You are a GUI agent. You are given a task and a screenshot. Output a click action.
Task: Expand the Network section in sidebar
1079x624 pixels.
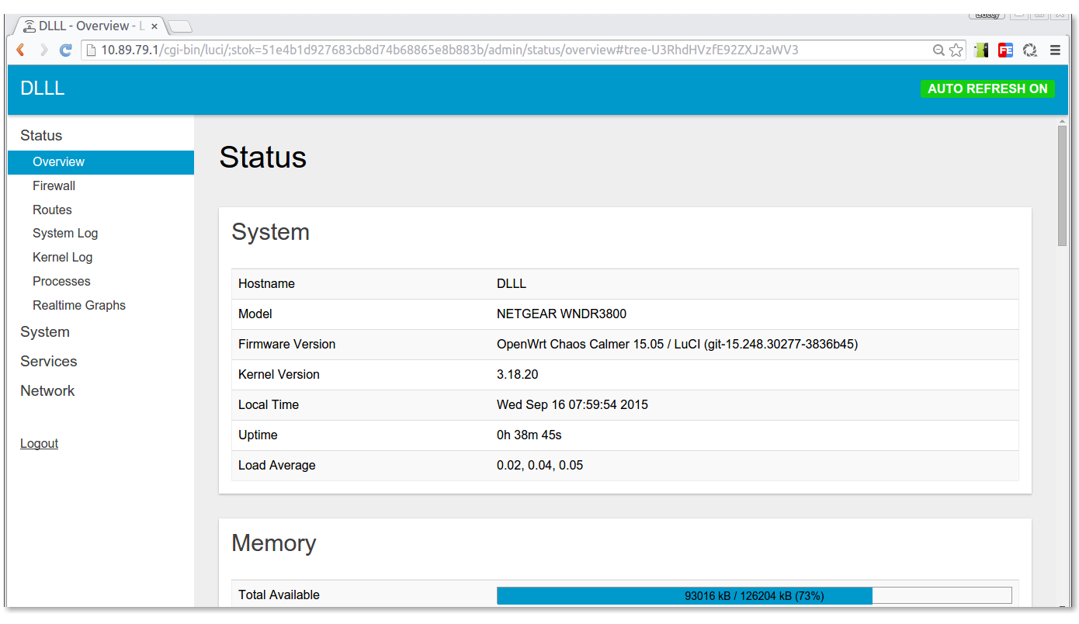tap(47, 391)
